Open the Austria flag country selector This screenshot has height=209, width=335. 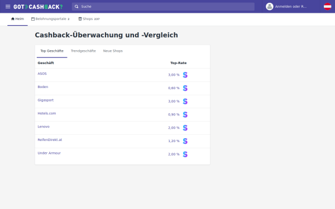327,7
